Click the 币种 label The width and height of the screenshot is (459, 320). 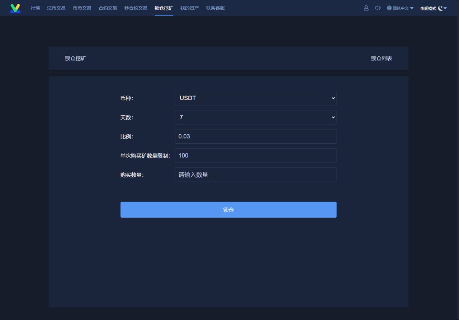point(127,98)
